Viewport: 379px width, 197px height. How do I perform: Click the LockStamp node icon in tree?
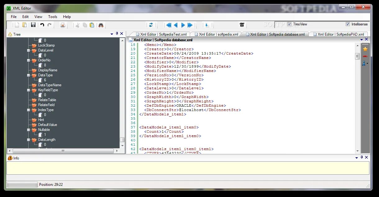34,45
